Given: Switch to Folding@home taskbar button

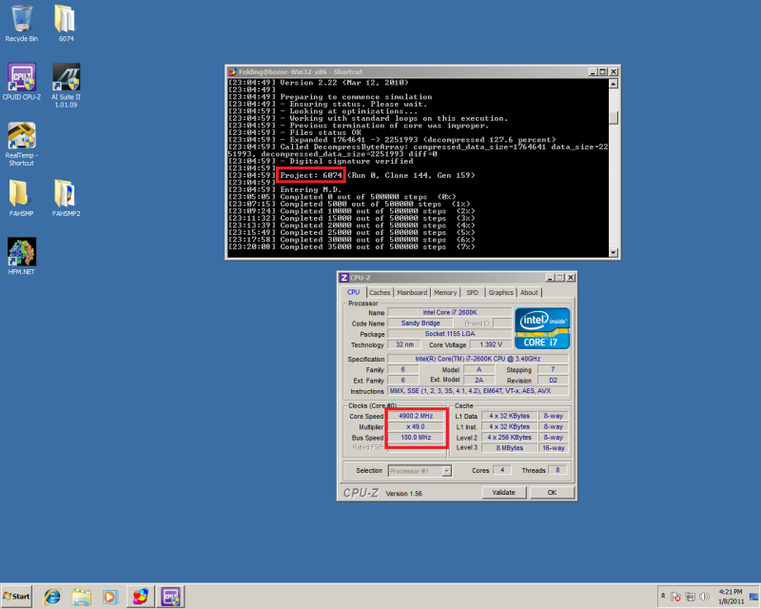Looking at the screenshot, I should pos(141,597).
